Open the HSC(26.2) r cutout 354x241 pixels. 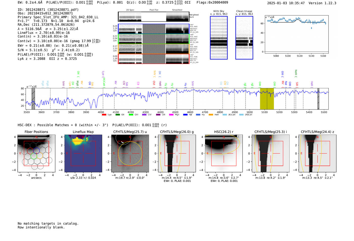pos(224,154)
